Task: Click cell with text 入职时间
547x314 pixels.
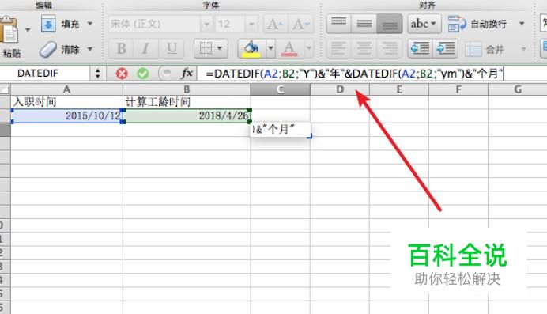Action: [66, 102]
